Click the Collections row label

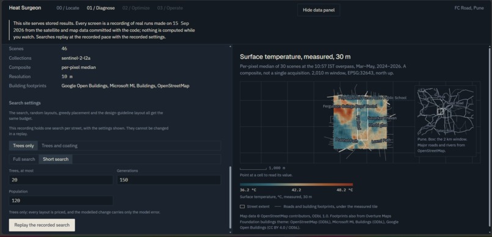(x=20, y=58)
